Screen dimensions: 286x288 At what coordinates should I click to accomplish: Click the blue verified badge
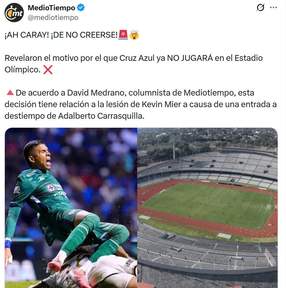tap(81, 8)
